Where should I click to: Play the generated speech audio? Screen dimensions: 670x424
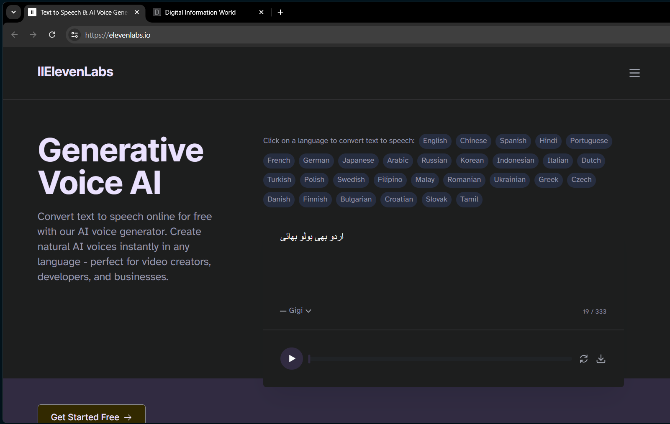[x=292, y=358]
